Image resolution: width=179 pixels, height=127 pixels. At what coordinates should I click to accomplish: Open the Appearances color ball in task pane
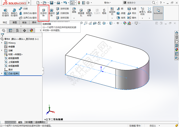[x=176, y=49]
